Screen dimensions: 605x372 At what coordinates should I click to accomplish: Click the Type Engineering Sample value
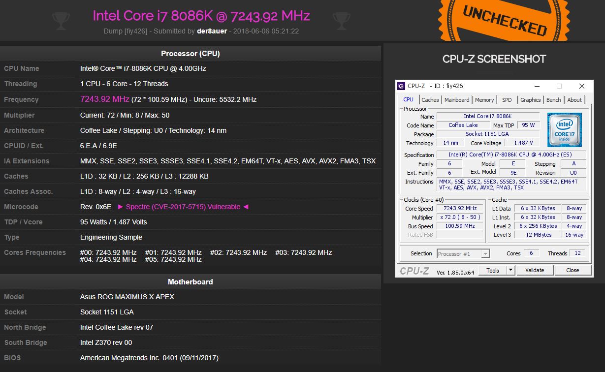[x=111, y=237]
